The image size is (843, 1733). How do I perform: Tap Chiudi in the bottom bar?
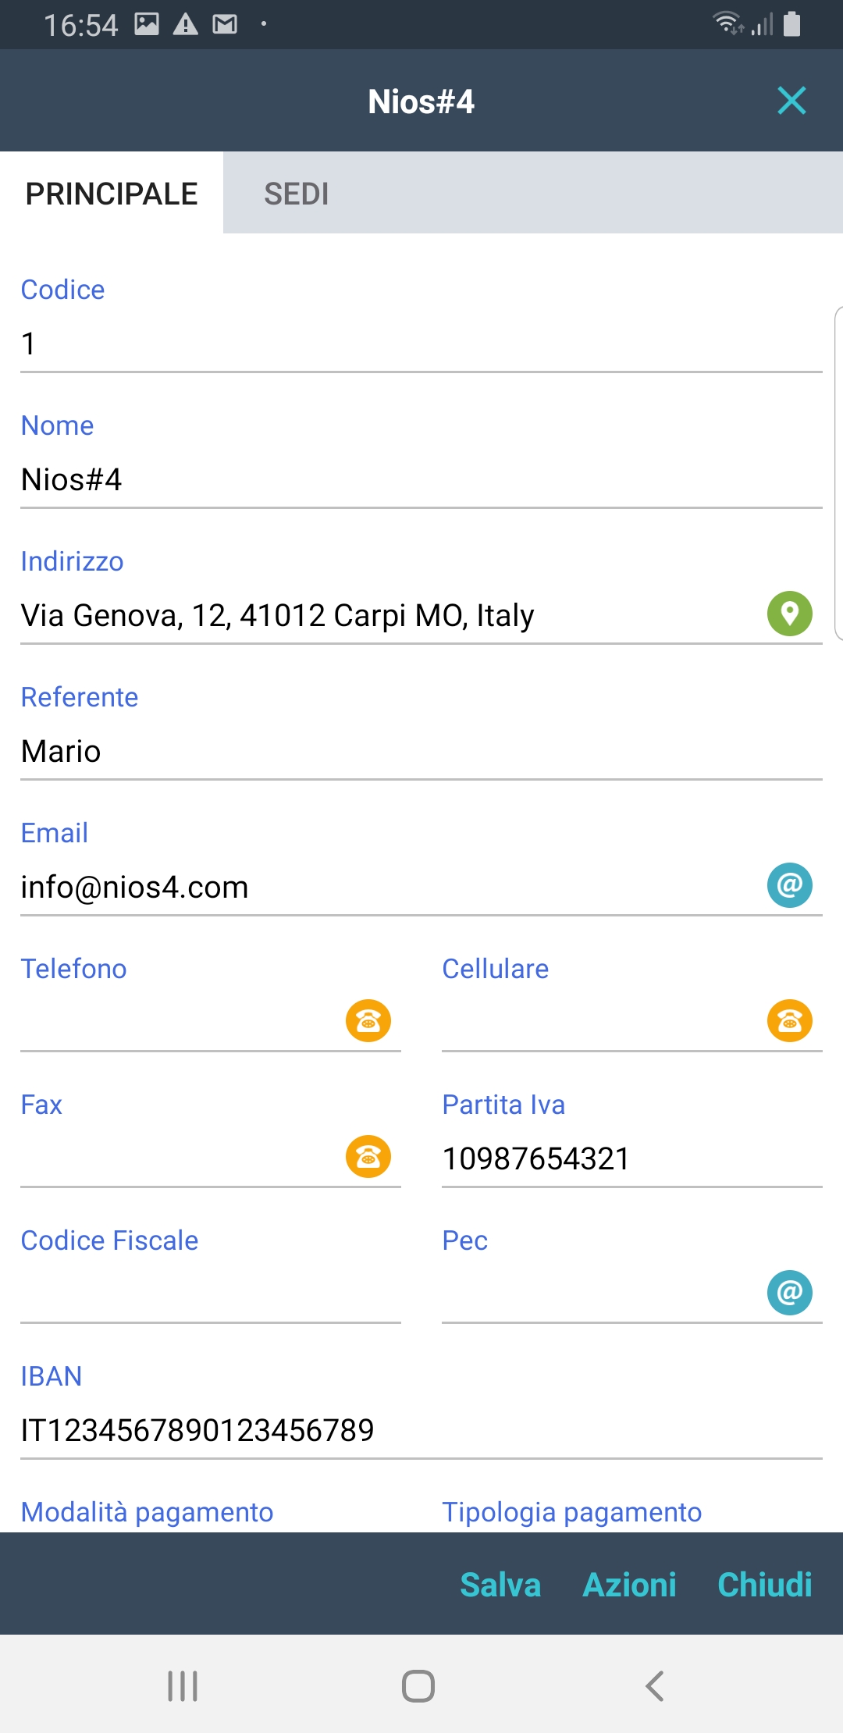(764, 1585)
